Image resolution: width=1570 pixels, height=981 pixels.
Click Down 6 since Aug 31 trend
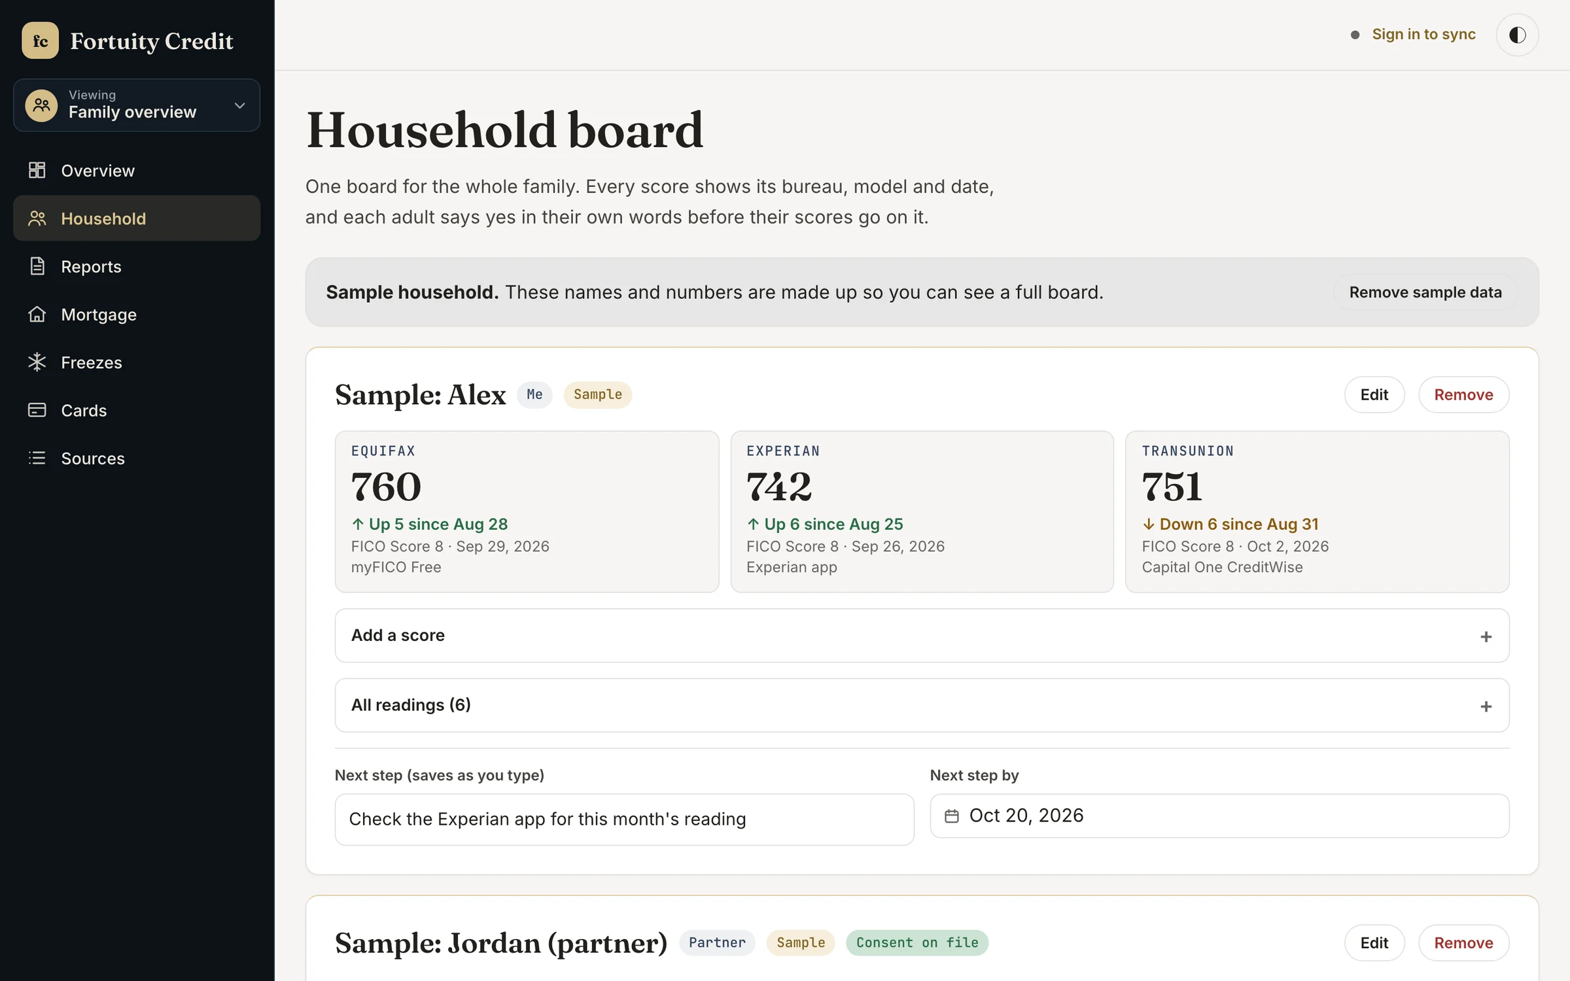pos(1230,524)
